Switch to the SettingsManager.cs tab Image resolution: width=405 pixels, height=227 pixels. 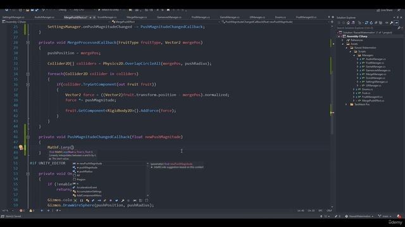[13, 17]
